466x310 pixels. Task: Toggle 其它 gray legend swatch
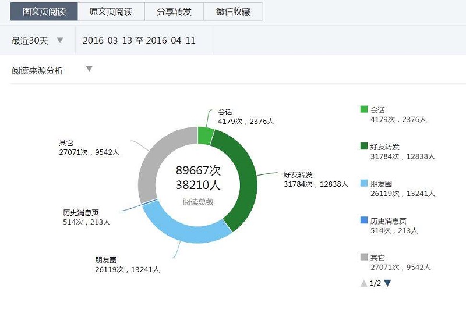[x=364, y=257]
